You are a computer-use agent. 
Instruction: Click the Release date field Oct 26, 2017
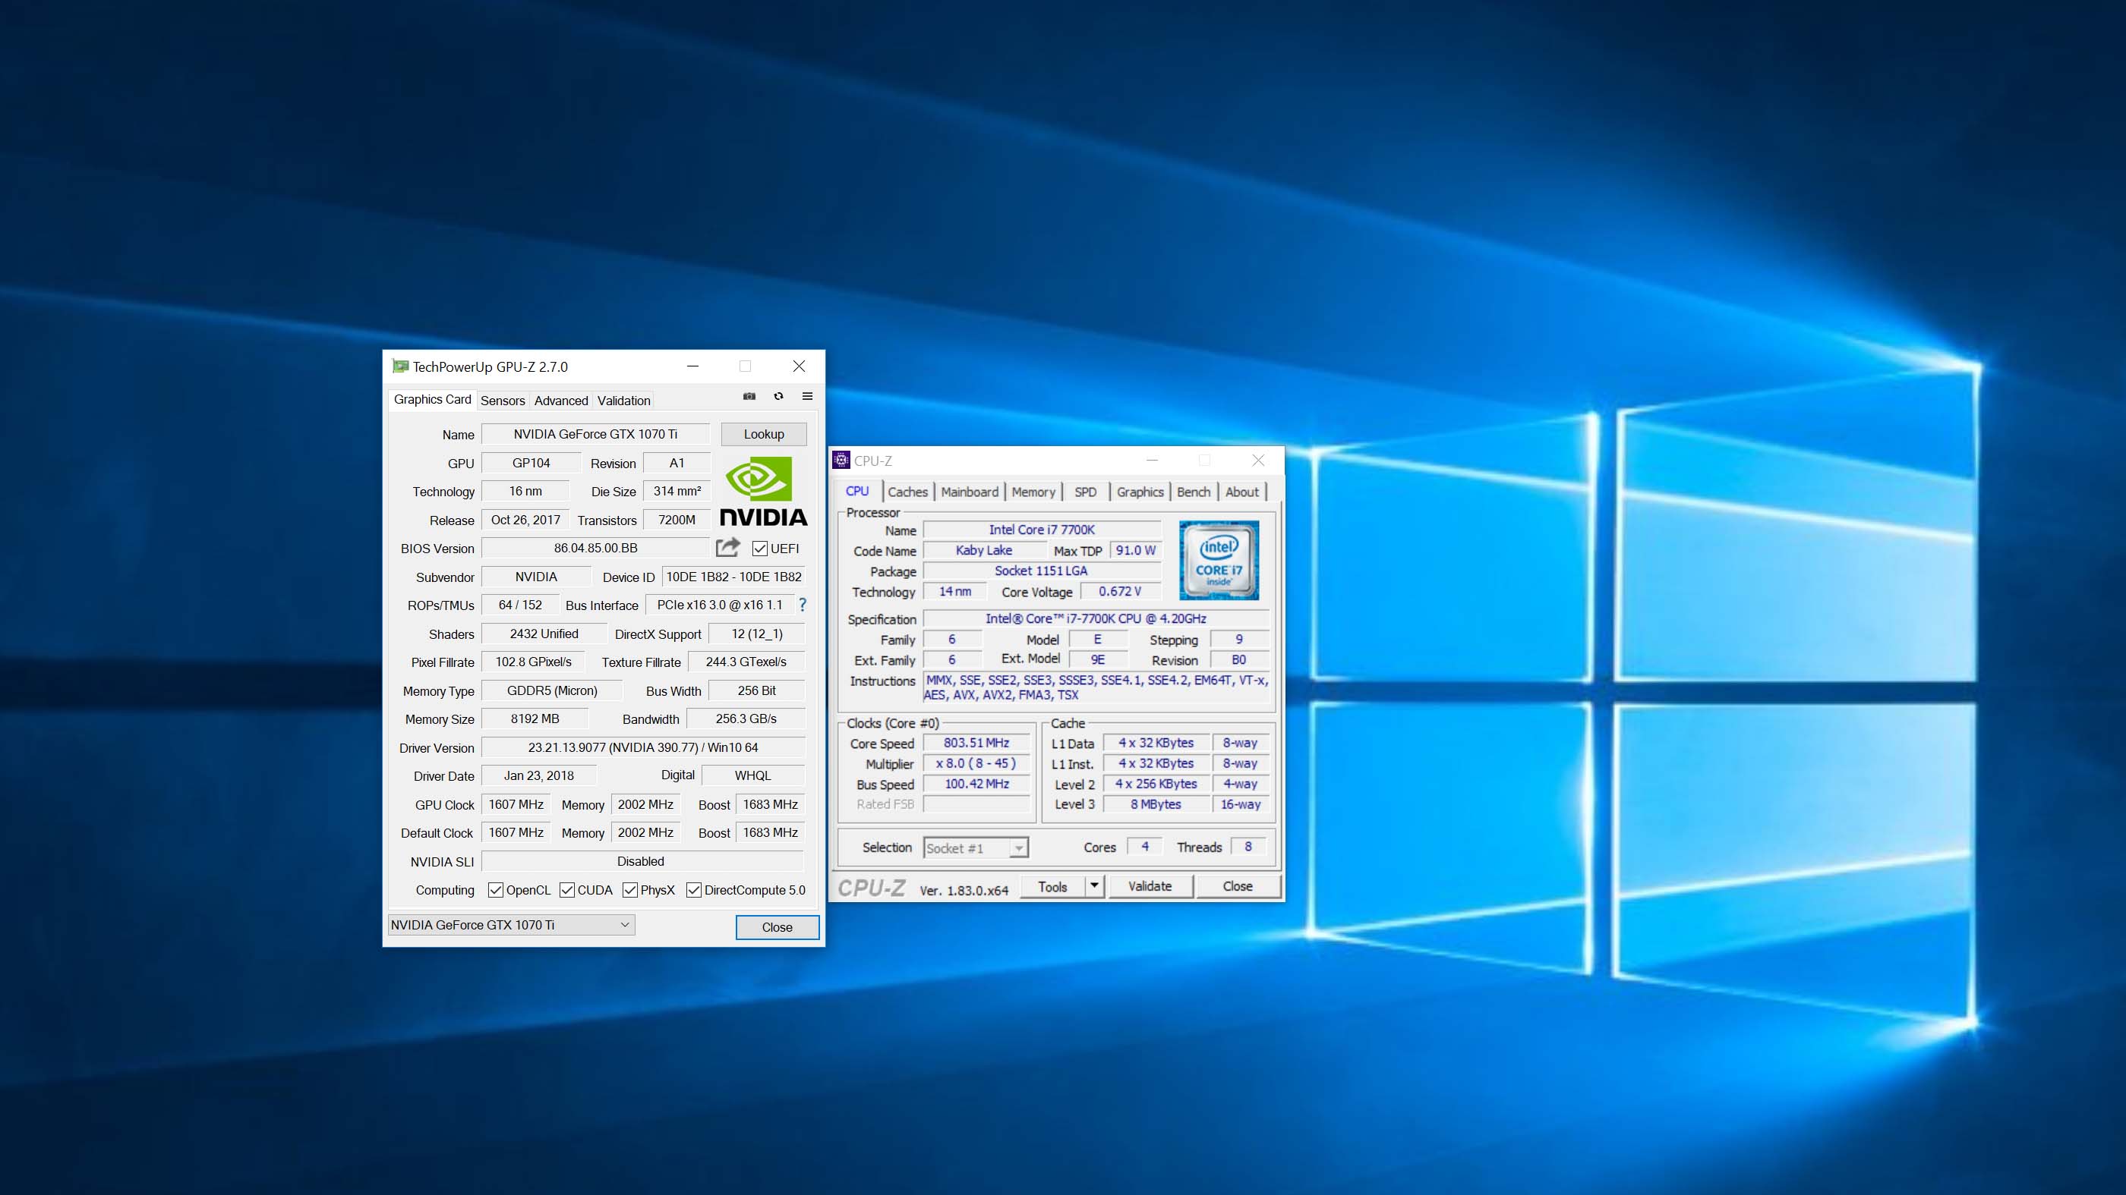click(525, 520)
